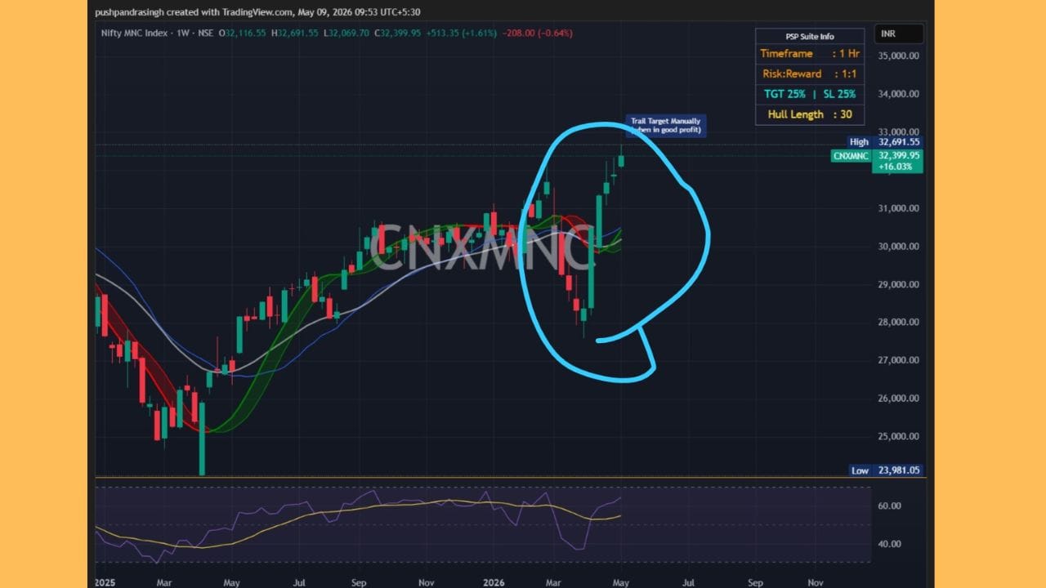Click the Hull Length : 30 row
The height and width of the screenshot is (588, 1046).
pos(810,115)
